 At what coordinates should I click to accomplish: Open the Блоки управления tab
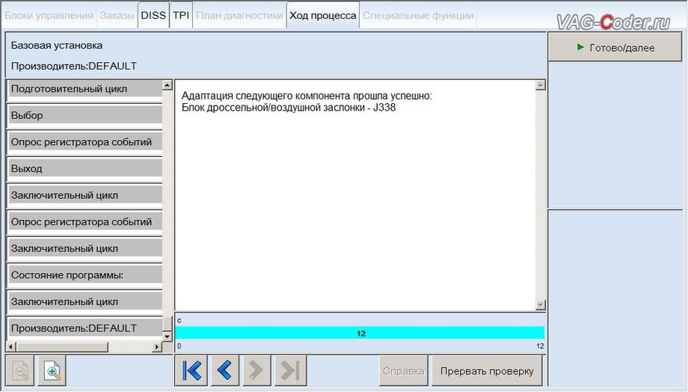click(x=49, y=16)
